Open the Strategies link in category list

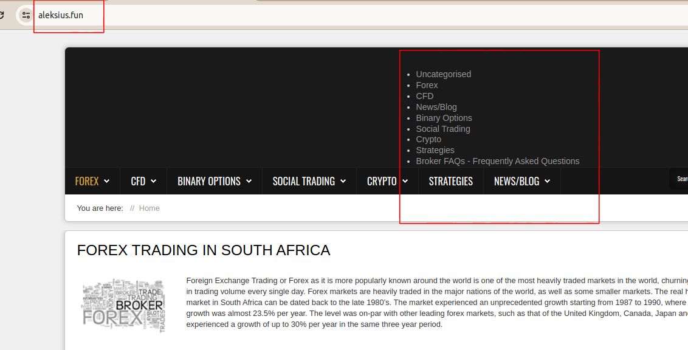pos(435,150)
